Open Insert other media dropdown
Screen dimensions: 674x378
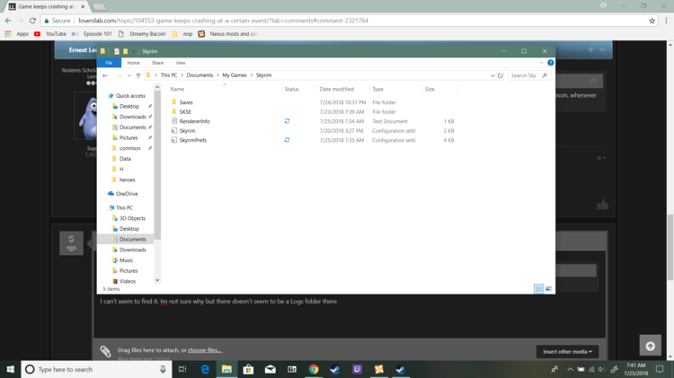point(567,351)
